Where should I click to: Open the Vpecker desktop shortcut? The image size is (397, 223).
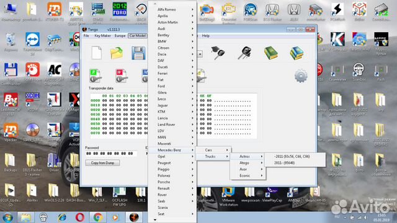(11, 132)
